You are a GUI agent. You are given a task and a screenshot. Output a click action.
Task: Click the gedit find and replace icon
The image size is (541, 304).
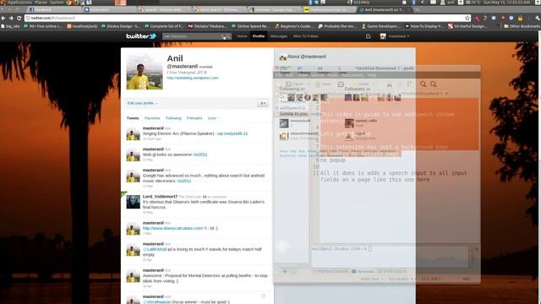434,84
